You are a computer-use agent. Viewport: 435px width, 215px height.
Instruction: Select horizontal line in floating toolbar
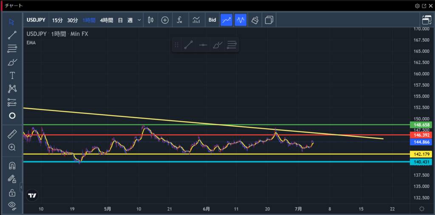pos(203,45)
